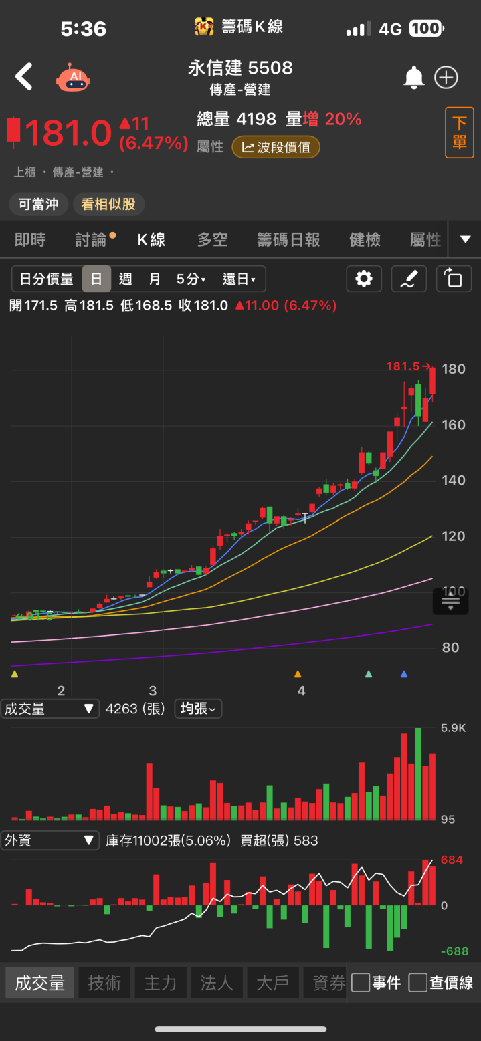Image resolution: width=481 pixels, height=1041 pixels.
Task: Switch to the K線 tab
Action: [x=152, y=239]
